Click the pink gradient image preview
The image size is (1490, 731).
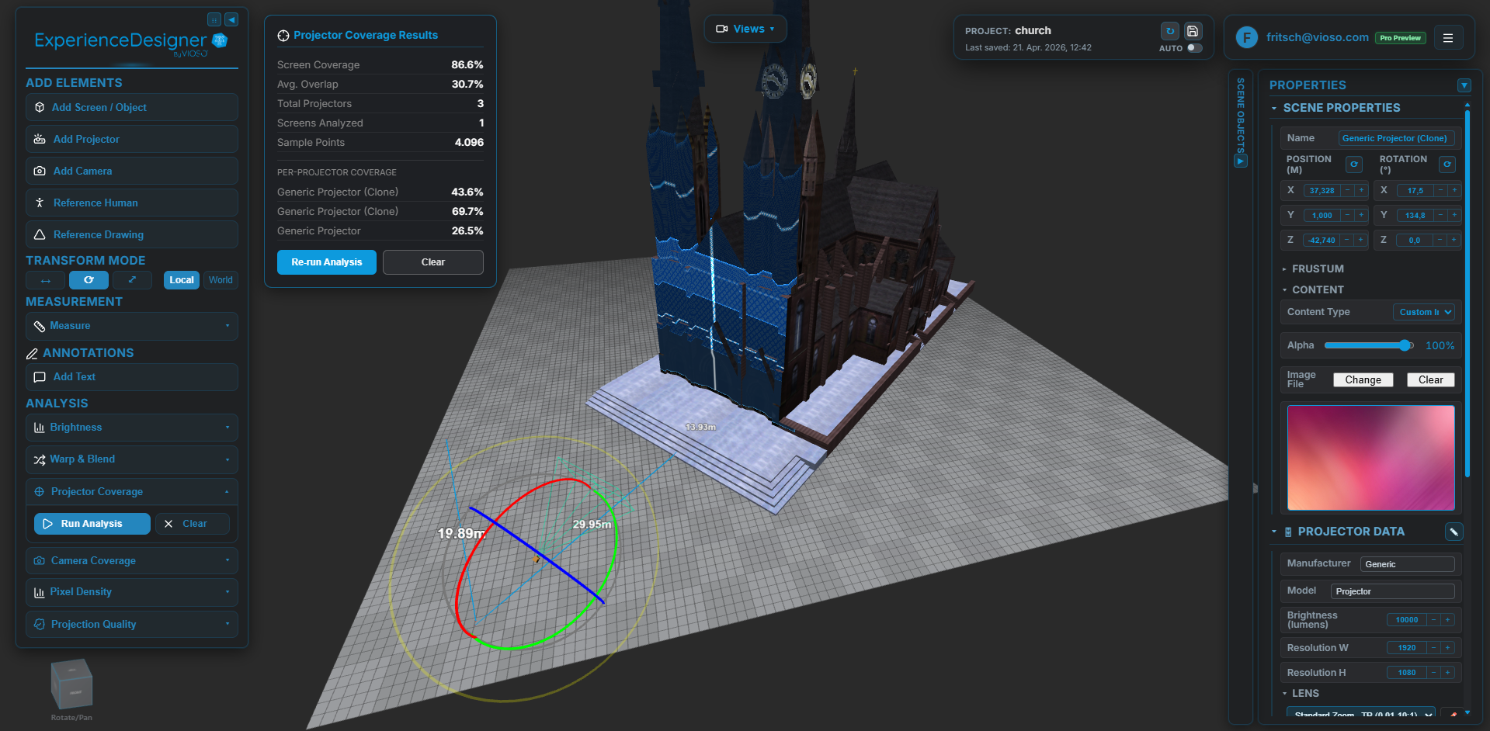(x=1370, y=458)
